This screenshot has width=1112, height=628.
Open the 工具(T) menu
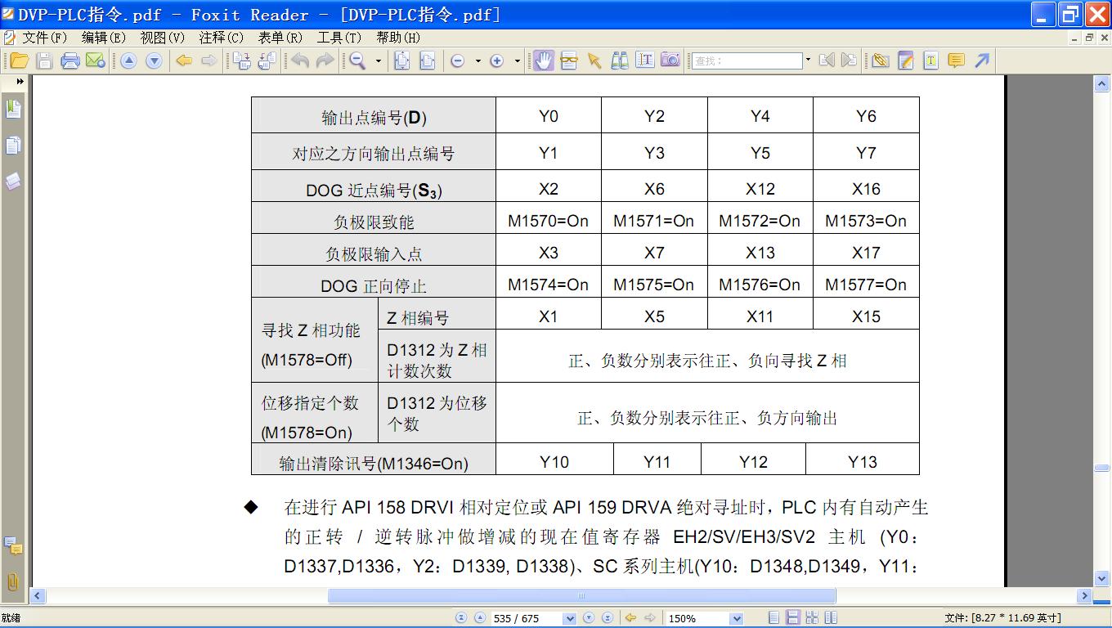click(x=339, y=38)
